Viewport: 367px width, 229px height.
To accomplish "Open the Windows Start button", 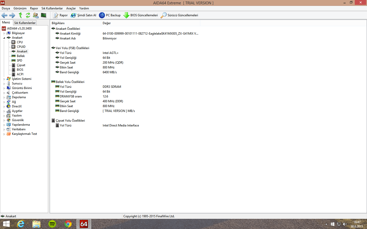I will pyautogui.click(x=6, y=224).
